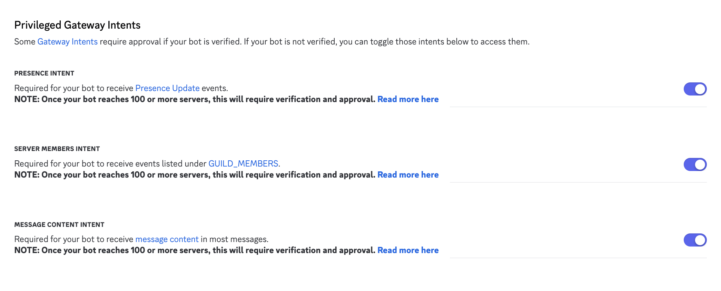Open the Gateway Intents link
Image resolution: width=721 pixels, height=291 pixels.
pos(67,42)
